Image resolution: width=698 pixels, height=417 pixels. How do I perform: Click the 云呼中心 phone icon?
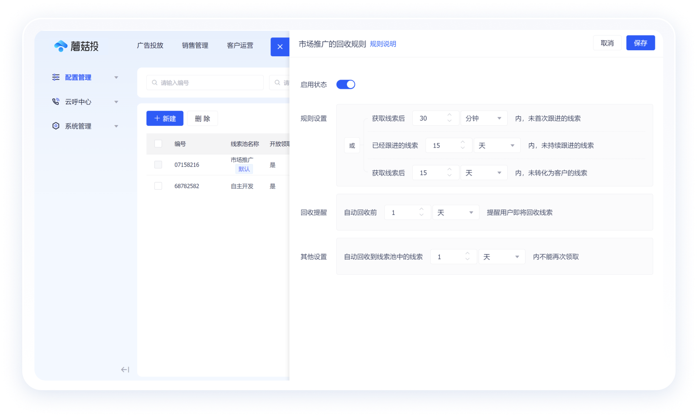(56, 101)
